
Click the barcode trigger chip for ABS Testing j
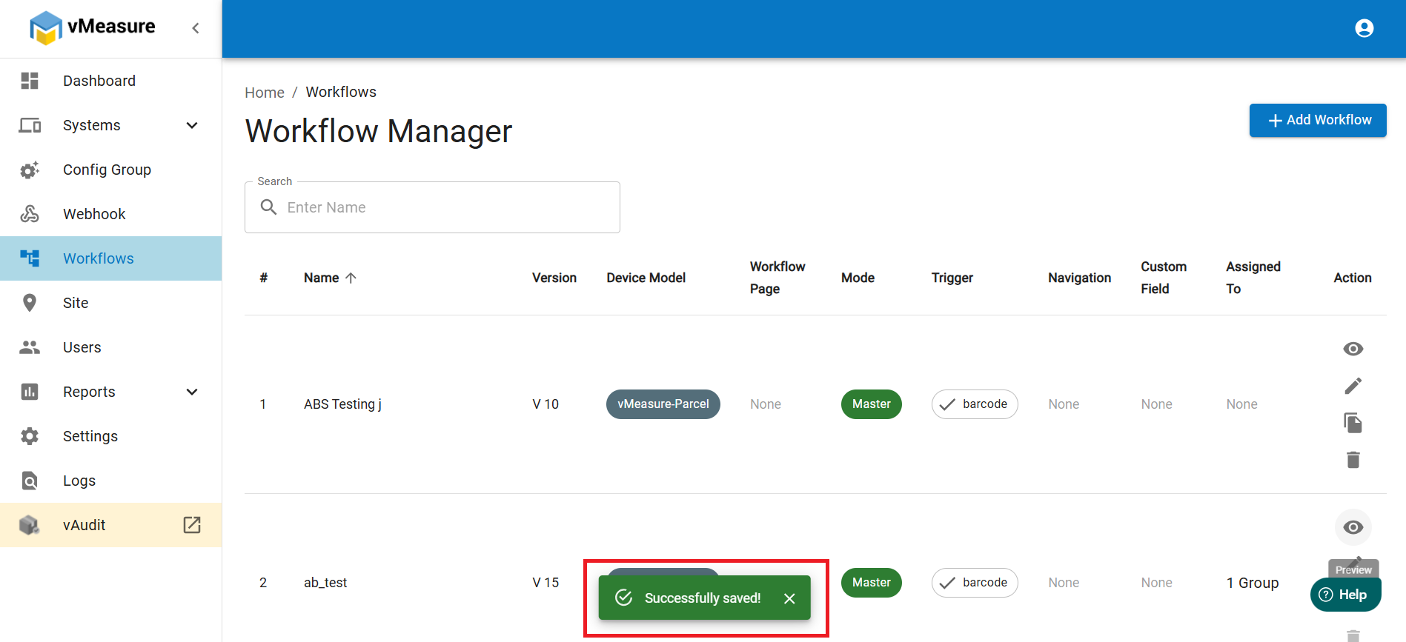coord(975,404)
